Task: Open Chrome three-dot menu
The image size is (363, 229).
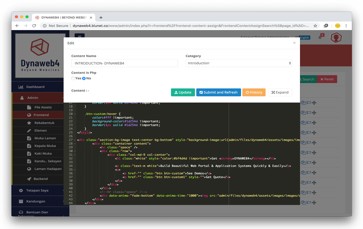Action: tap(346, 26)
